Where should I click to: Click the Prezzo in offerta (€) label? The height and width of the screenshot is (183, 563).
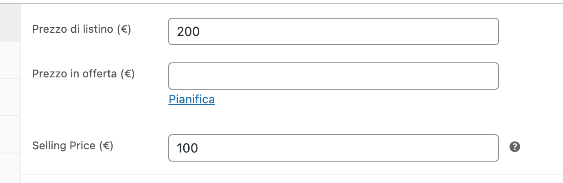[84, 73]
